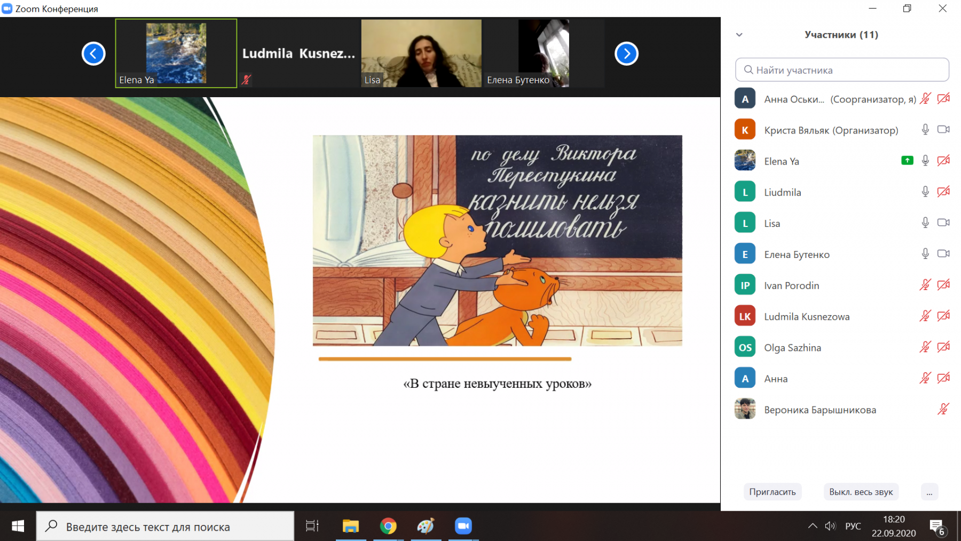Click the Paint icon in the taskbar
Screen dimensions: 961x541
426,526
